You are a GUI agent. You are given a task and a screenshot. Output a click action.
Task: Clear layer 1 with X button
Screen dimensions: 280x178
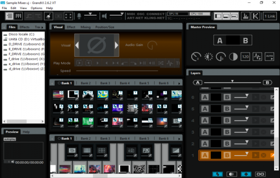pyautogui.click(x=264, y=155)
